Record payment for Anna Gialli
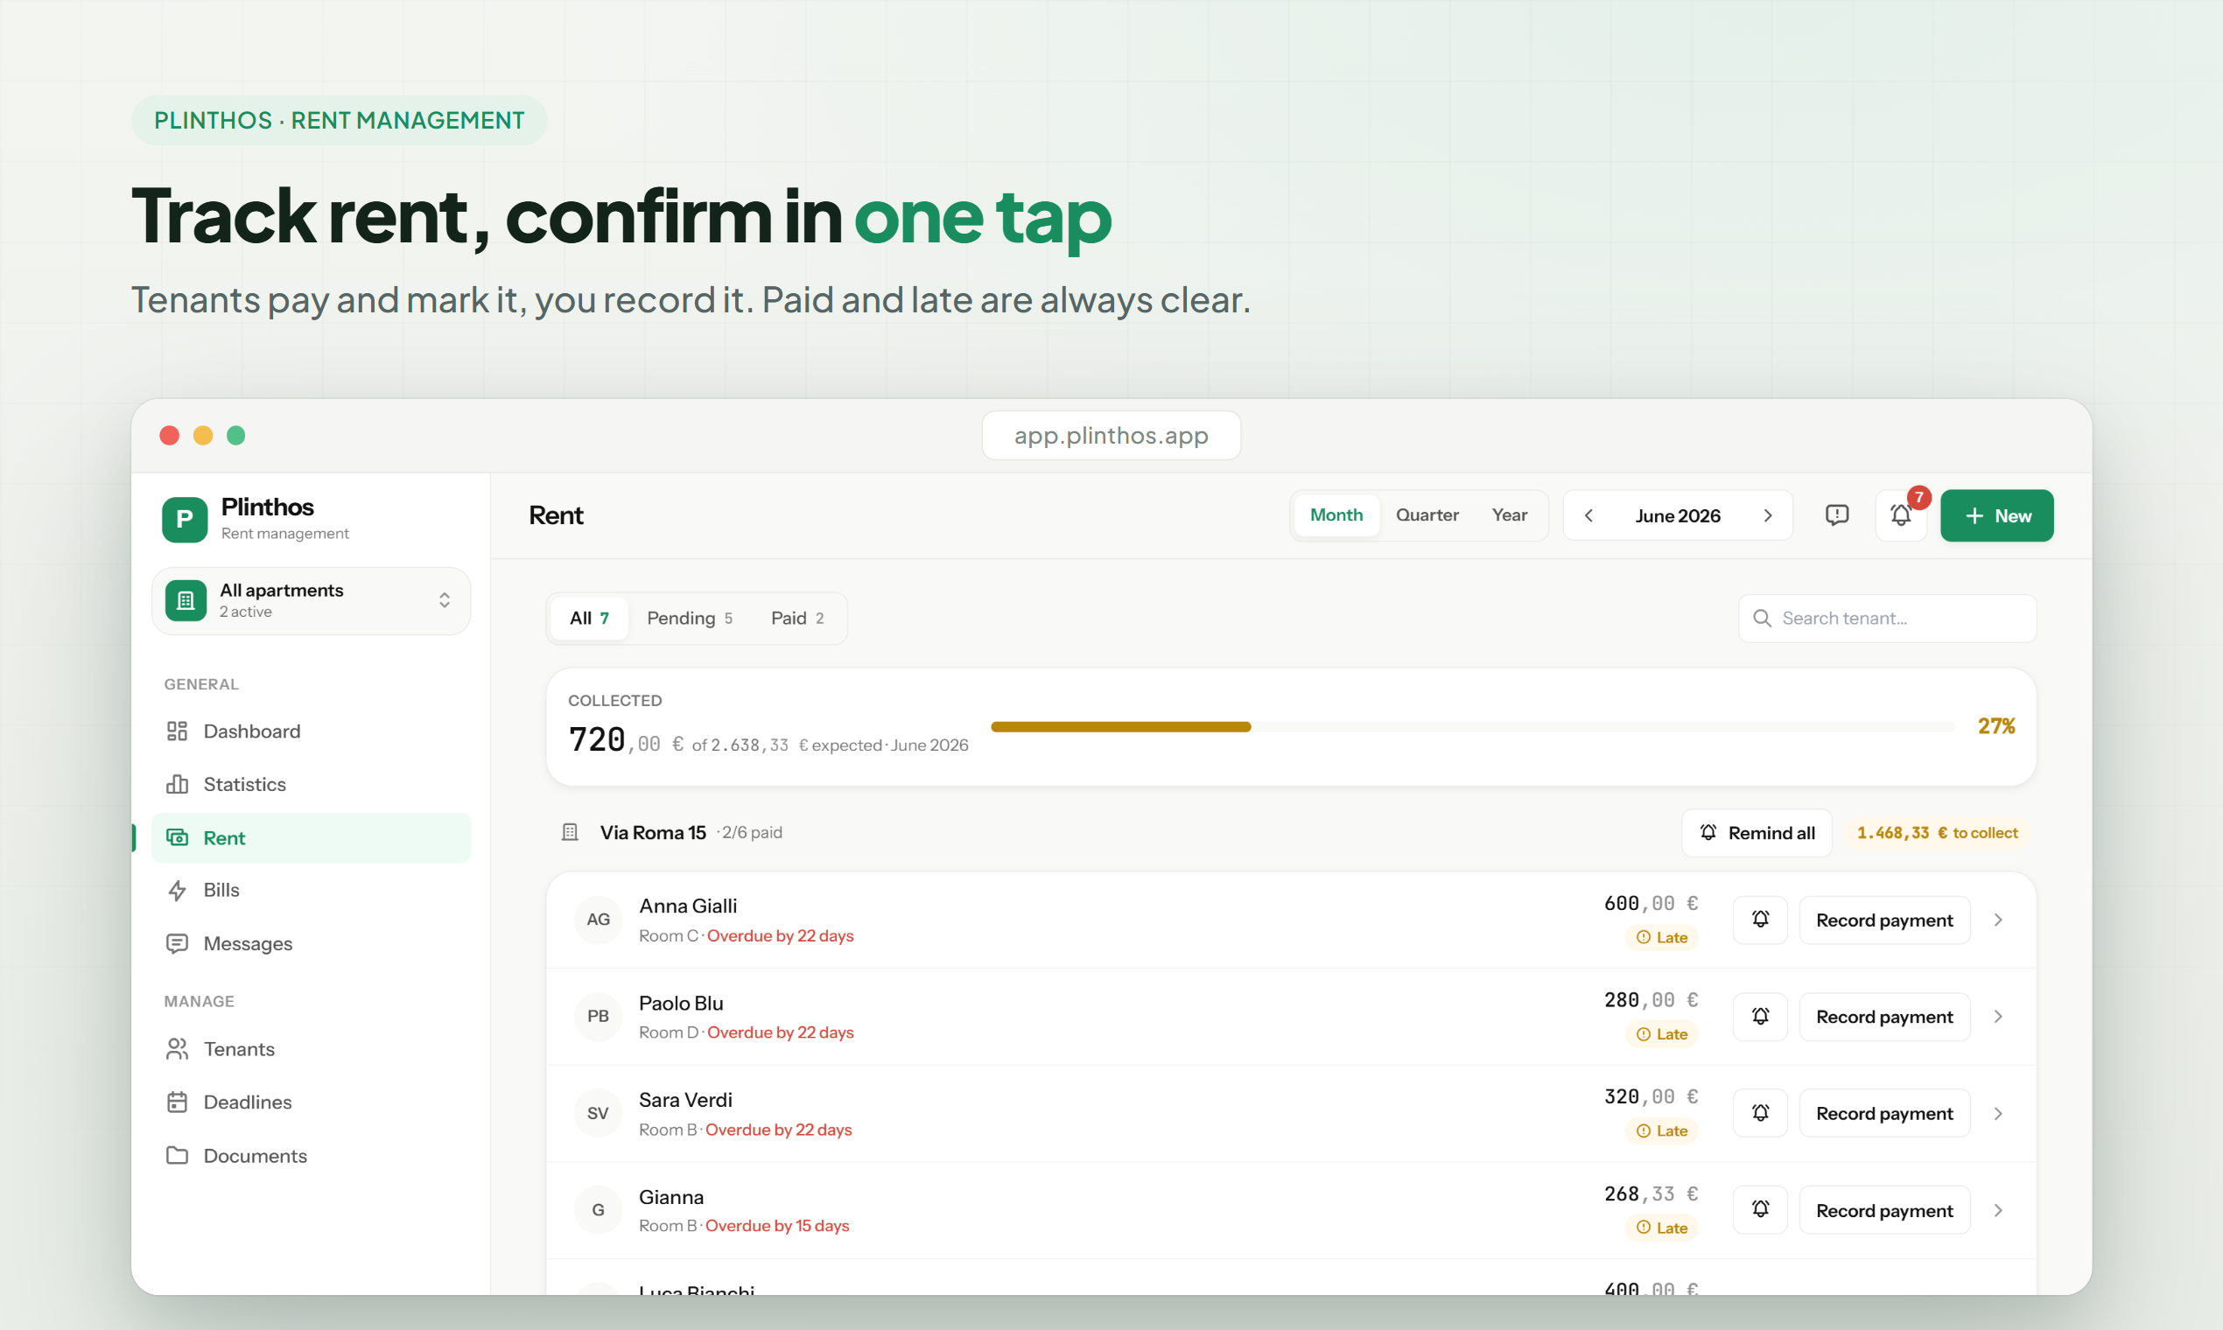The height and width of the screenshot is (1330, 2223). (1884, 920)
